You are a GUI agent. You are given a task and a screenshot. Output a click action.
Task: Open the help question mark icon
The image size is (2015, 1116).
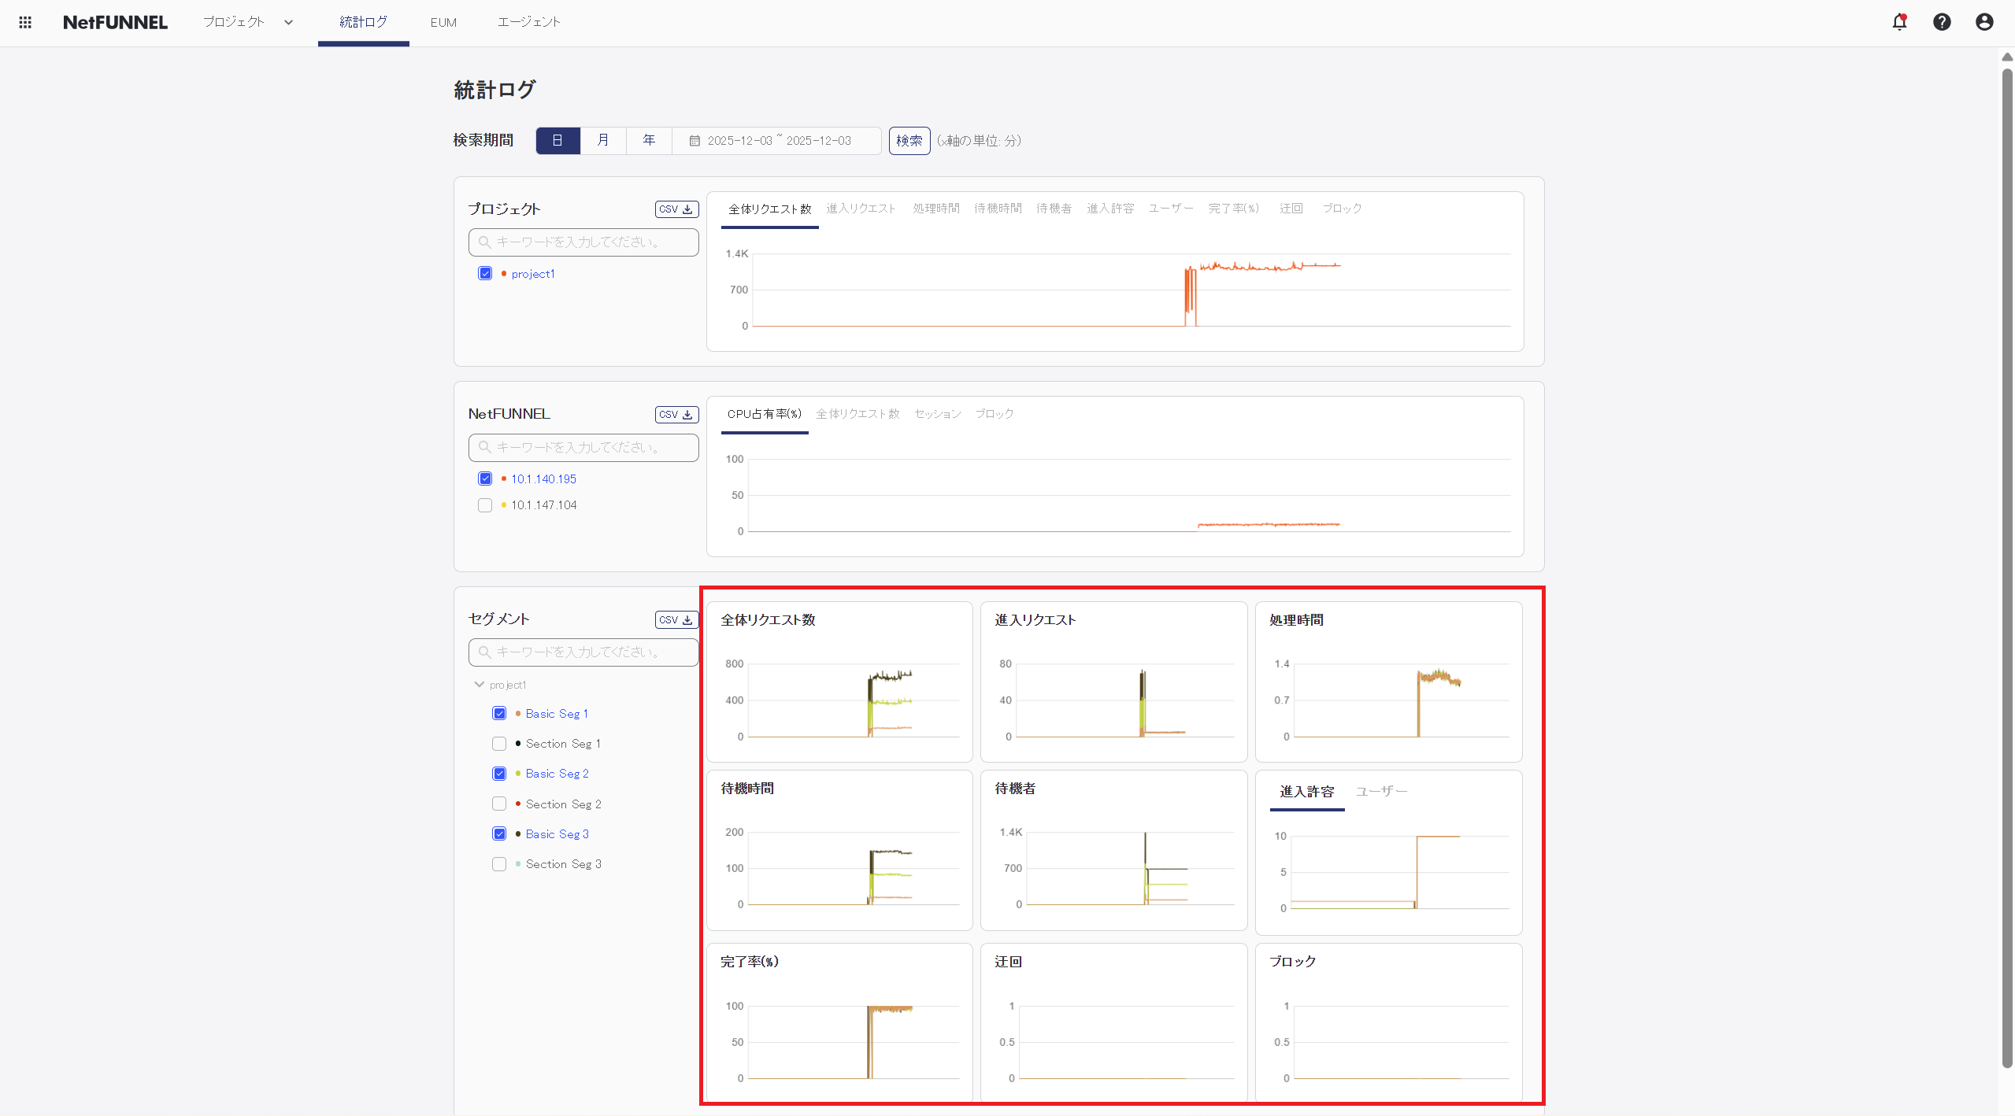[1942, 22]
